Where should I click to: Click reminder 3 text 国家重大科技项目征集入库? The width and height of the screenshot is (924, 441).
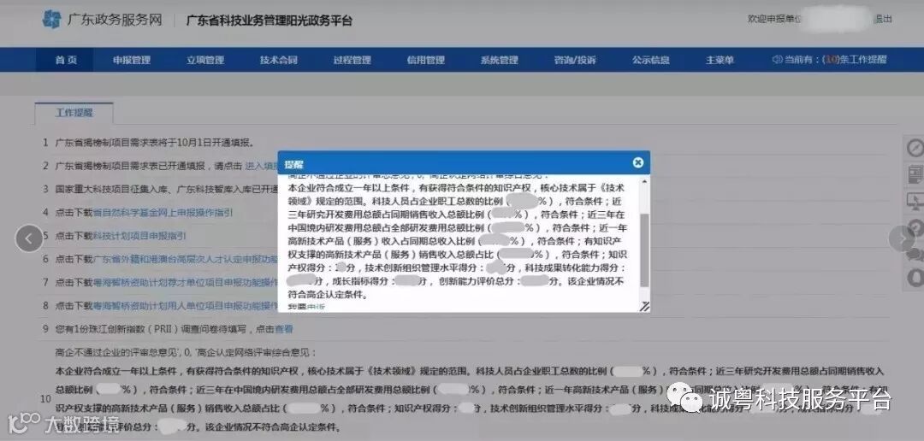tap(167, 189)
